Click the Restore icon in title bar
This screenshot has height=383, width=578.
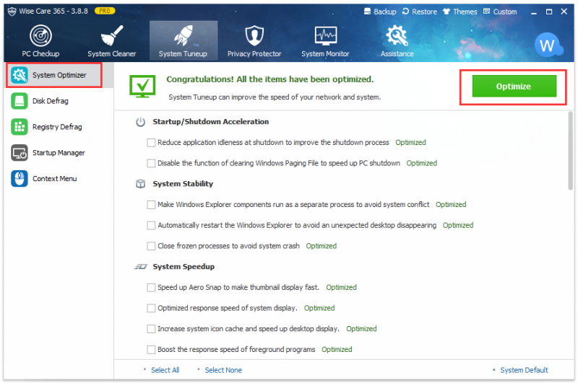(x=405, y=12)
